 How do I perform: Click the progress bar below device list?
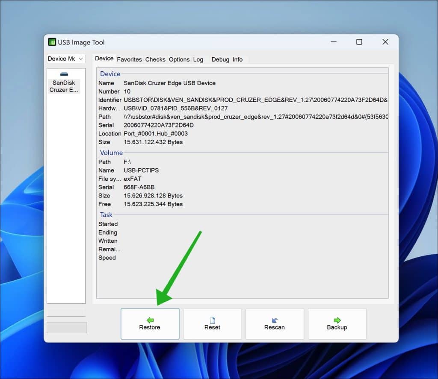tap(66, 328)
